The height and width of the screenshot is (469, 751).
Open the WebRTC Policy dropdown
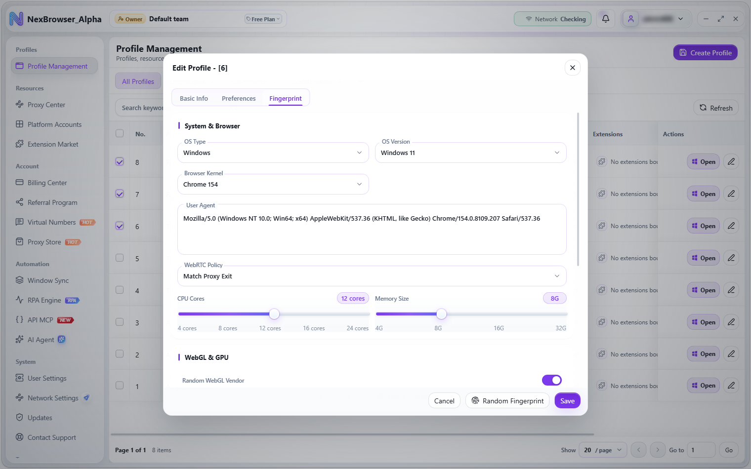click(372, 276)
